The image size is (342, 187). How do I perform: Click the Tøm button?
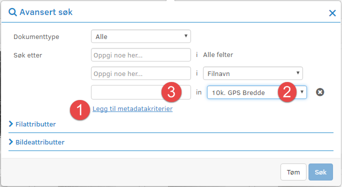coord(293,172)
